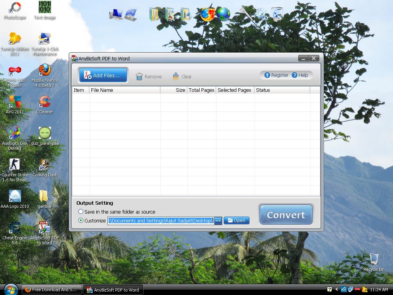This screenshot has width=393, height=295.
Task: Open the Cheat Engine 5.6 desktop shortcut
Action: pyautogui.click(x=15, y=233)
